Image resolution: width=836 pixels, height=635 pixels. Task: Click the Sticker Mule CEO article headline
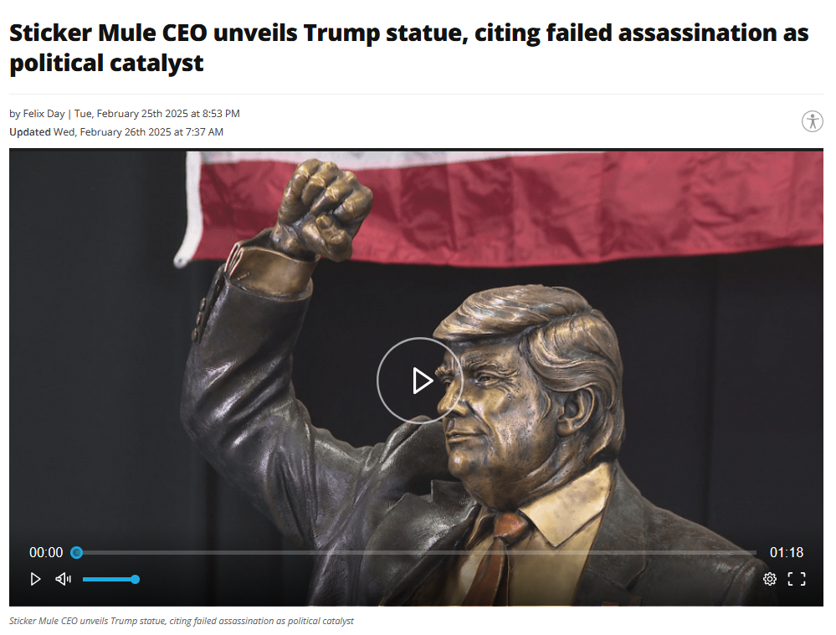pyautogui.click(x=409, y=48)
